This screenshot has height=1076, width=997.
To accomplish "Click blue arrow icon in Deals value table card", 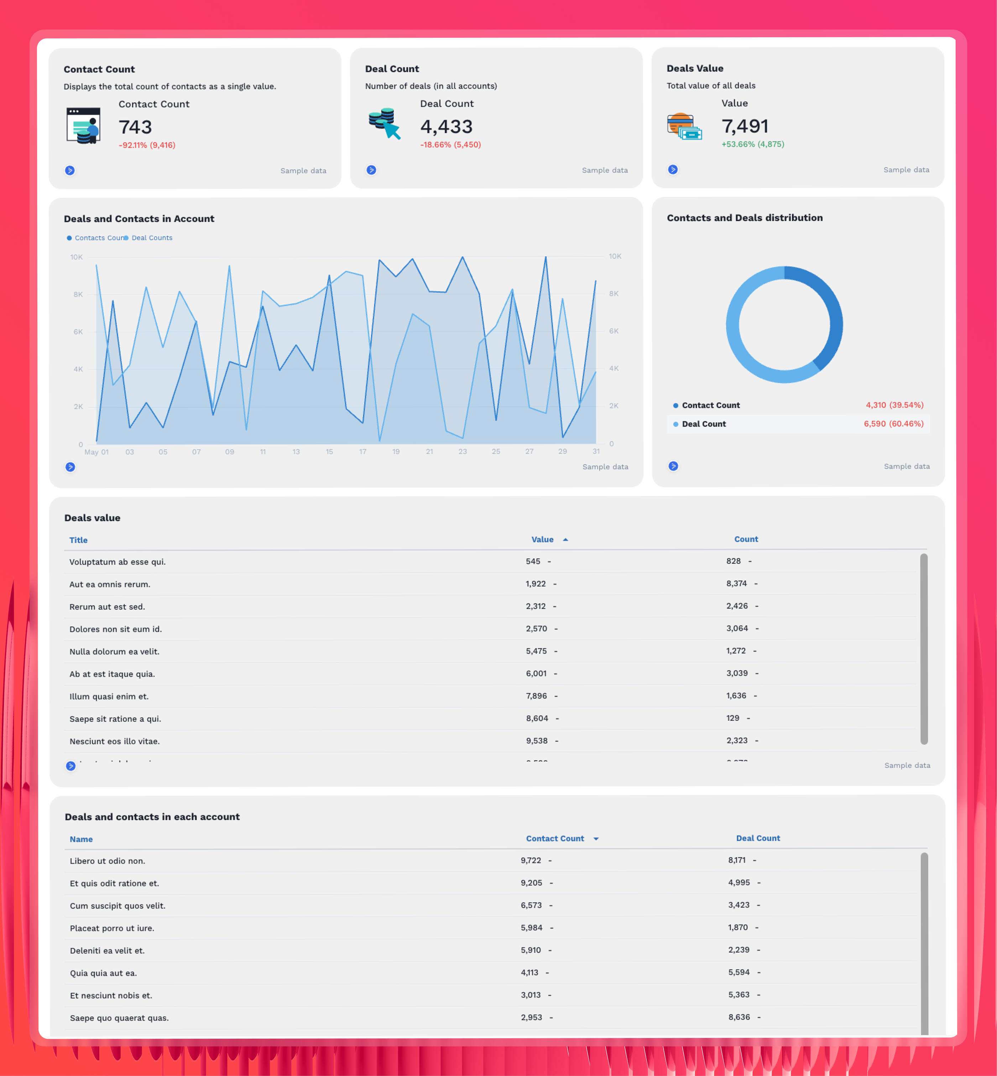I will click(71, 766).
